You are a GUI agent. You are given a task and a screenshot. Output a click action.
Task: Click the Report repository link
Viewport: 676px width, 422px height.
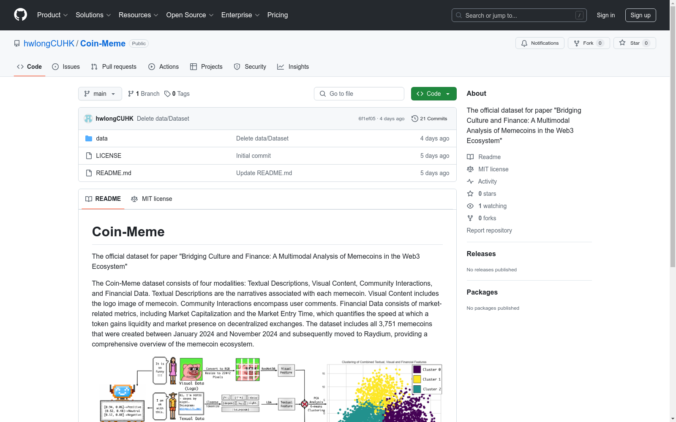[x=489, y=230]
